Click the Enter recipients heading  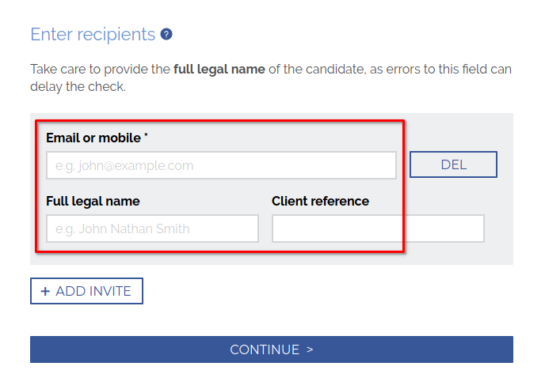click(93, 35)
